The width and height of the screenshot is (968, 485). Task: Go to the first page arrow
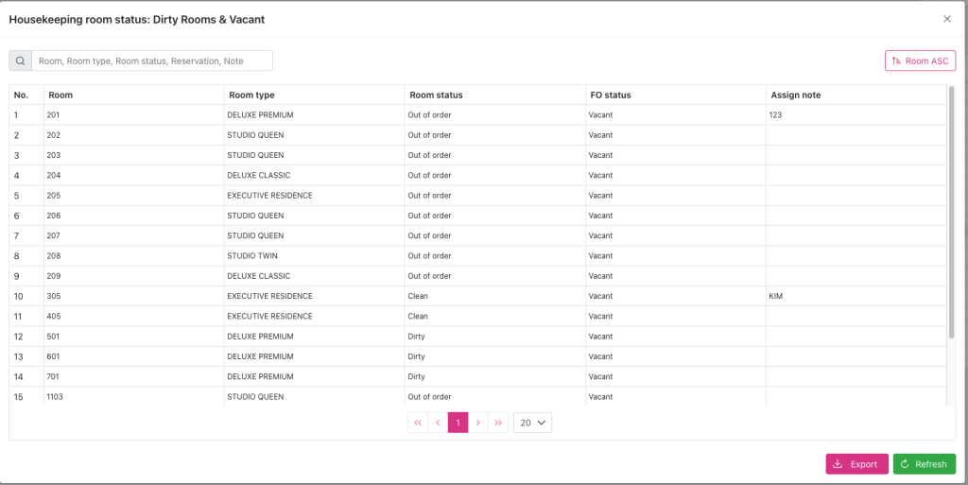pos(418,424)
